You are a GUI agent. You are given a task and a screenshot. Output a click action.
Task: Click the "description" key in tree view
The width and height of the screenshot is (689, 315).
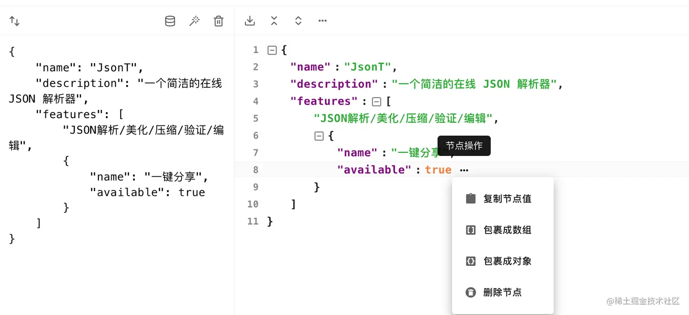(x=334, y=84)
